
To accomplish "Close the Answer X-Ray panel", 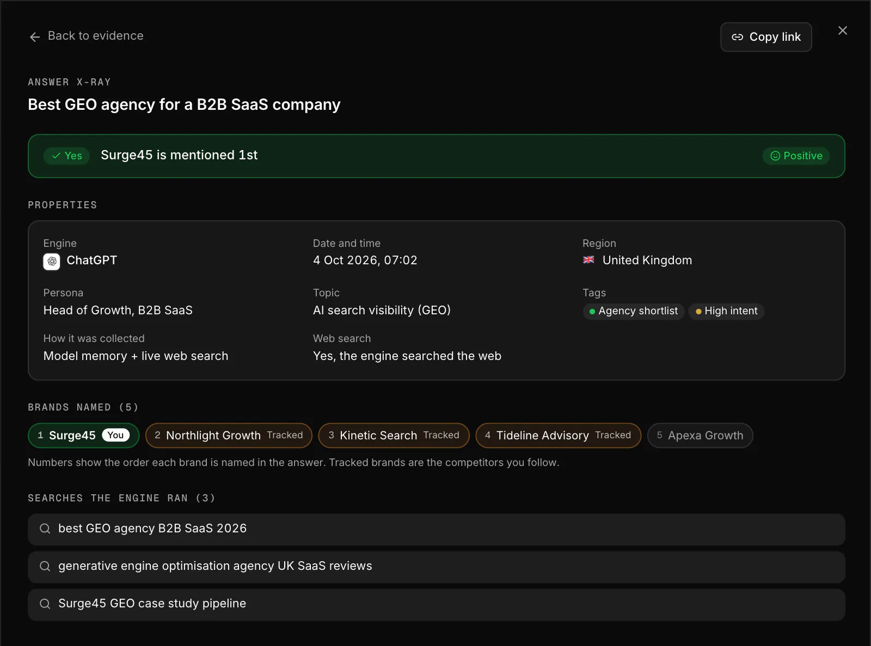I will pyautogui.click(x=842, y=30).
